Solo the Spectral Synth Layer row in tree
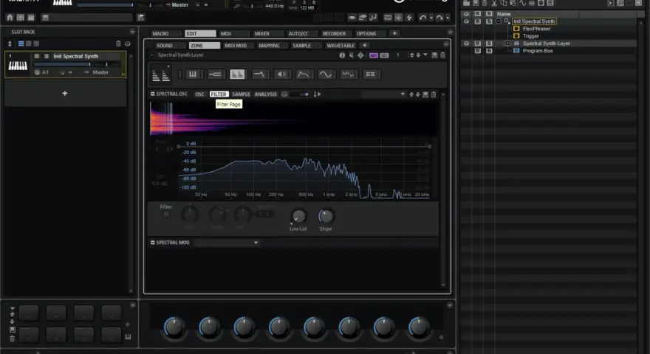 tap(489, 43)
